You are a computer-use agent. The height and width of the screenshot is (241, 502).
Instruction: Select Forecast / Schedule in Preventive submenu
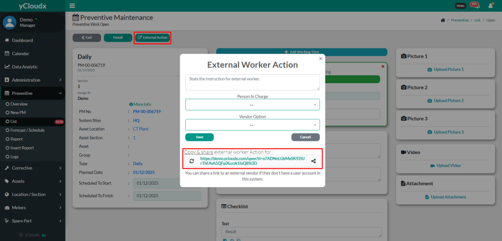27,131
